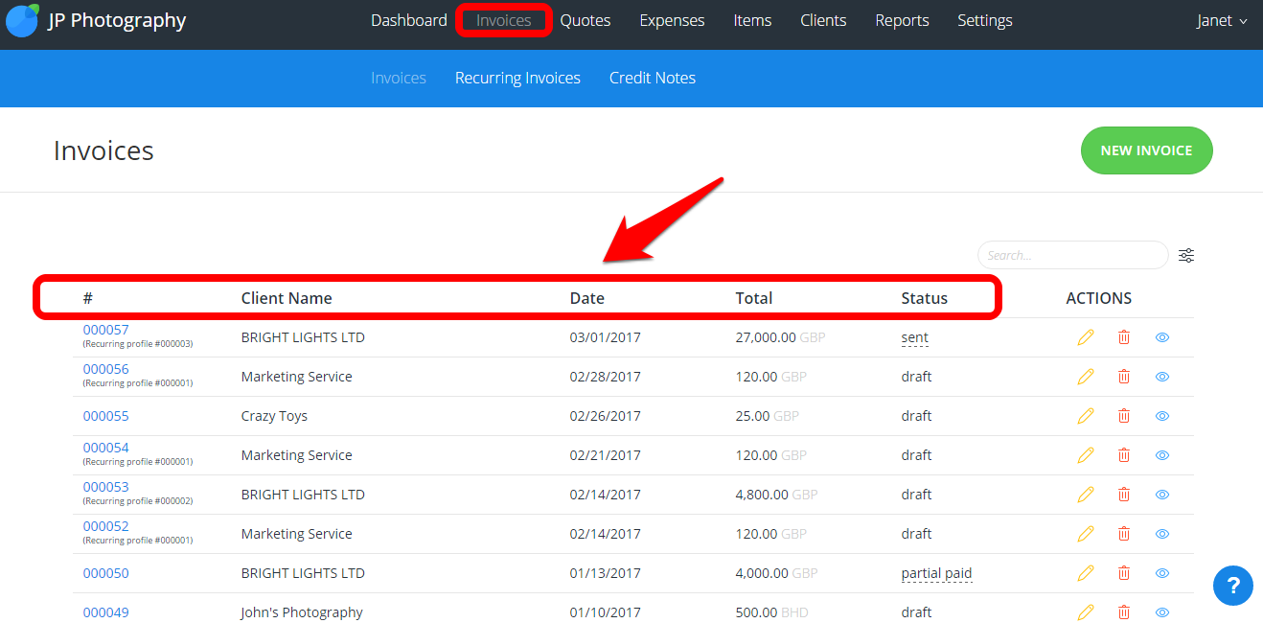Open invoice number 000052 link
The image size is (1263, 623).
(x=105, y=526)
